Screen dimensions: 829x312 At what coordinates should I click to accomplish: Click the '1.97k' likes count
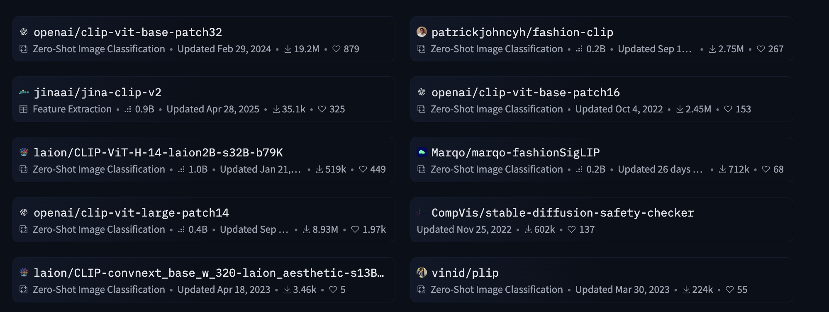click(x=374, y=229)
